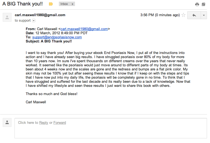This screenshot has width=210, height=143.
Task: Click the avatar beside the reply box
Action: click(7, 122)
